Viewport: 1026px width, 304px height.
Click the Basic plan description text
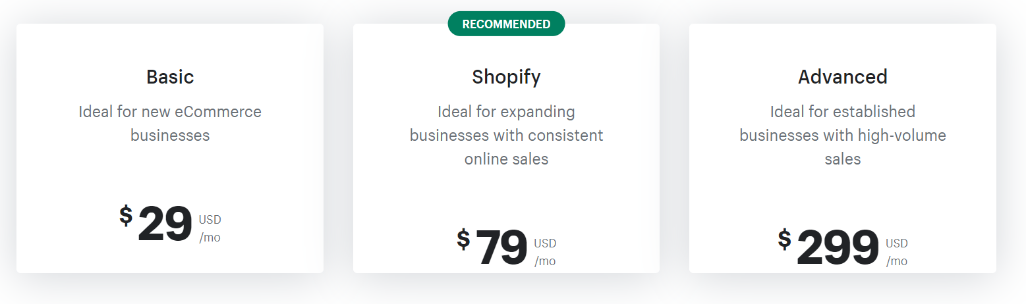[170, 124]
